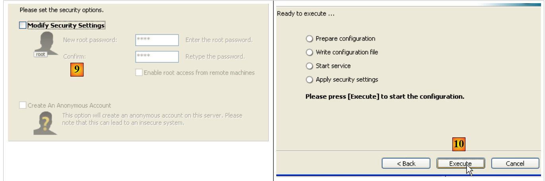Click the 'Enter the root password.' hint
The width and height of the screenshot is (545, 181).
tap(219, 40)
